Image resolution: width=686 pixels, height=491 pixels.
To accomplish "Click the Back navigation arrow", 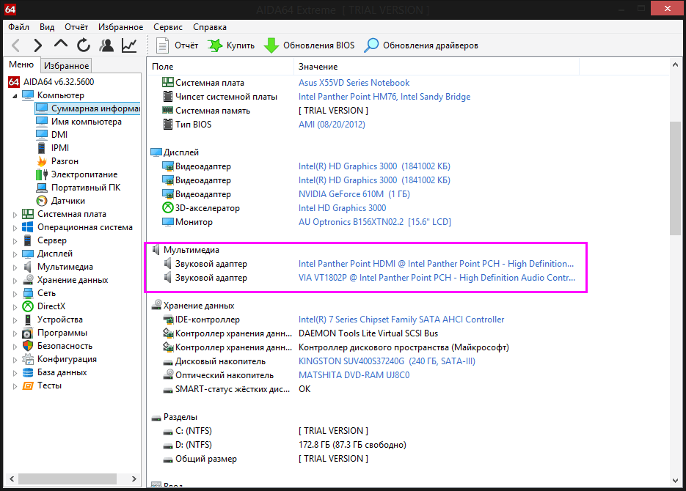I will (16, 45).
